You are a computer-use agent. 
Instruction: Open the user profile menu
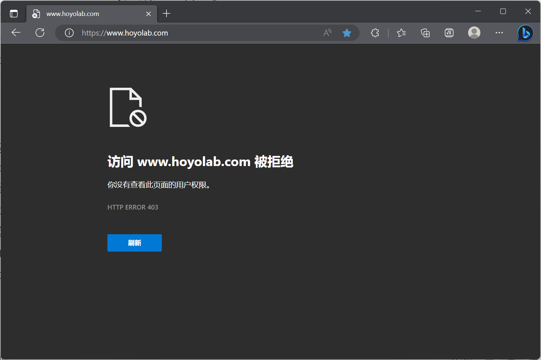coord(474,33)
